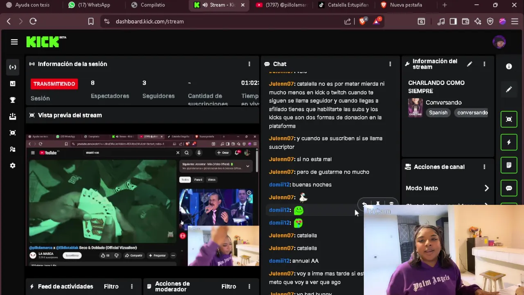The height and width of the screenshot is (295, 524).
Task: Edit stream info with pencil icon in panel header
Action: (x=470, y=64)
